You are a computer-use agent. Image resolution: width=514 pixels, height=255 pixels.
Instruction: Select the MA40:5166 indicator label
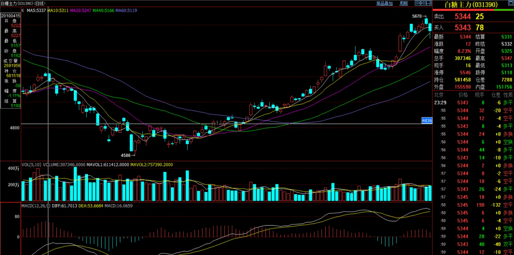pos(103,11)
